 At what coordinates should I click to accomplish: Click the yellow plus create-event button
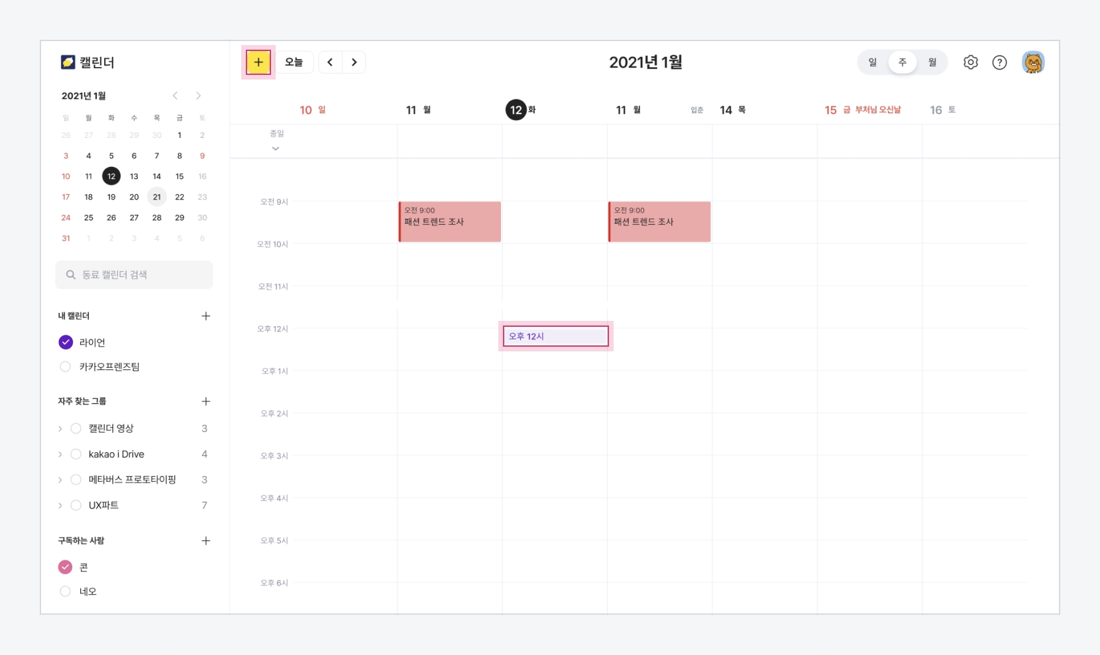(258, 62)
